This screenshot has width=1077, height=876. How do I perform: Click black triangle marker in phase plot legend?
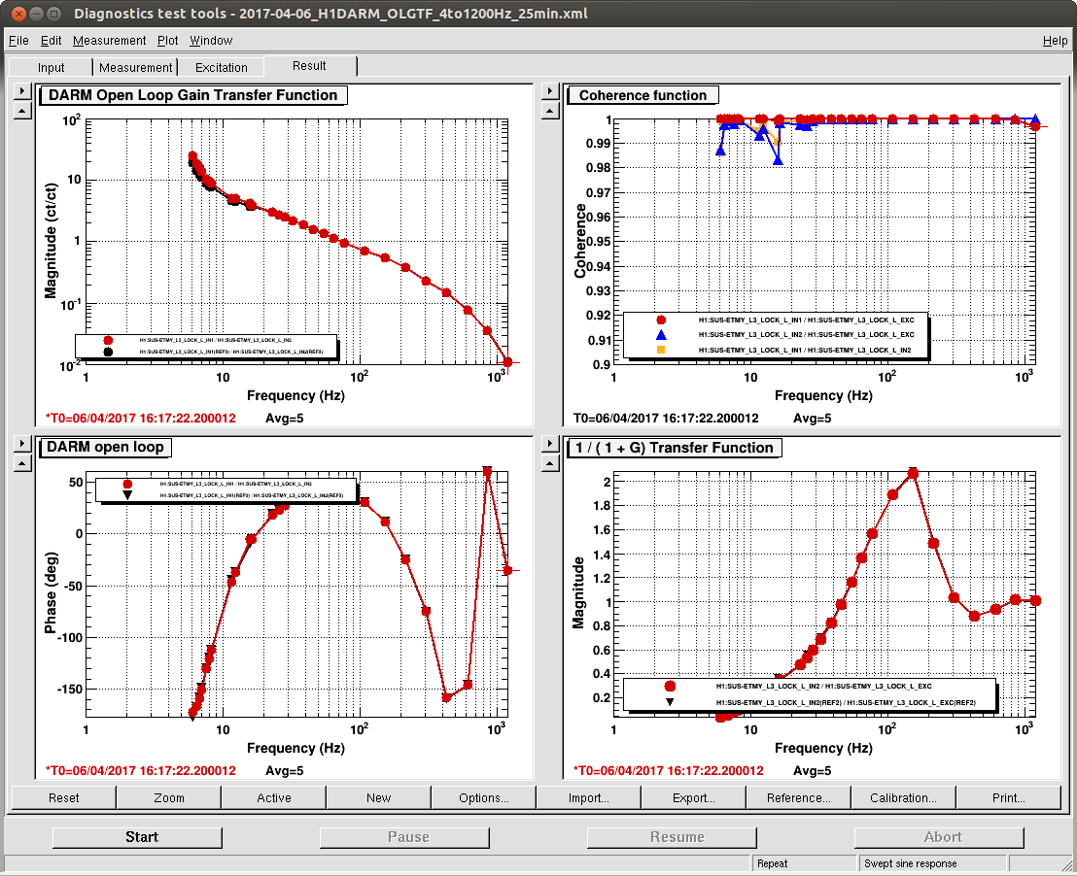[127, 495]
